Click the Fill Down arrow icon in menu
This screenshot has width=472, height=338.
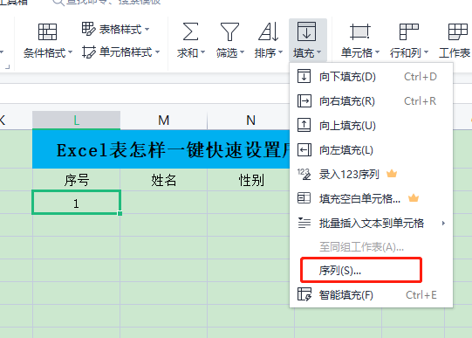[304, 76]
